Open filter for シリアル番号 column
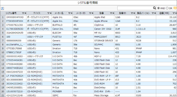177x97 pixels. (x=23, y=13)
